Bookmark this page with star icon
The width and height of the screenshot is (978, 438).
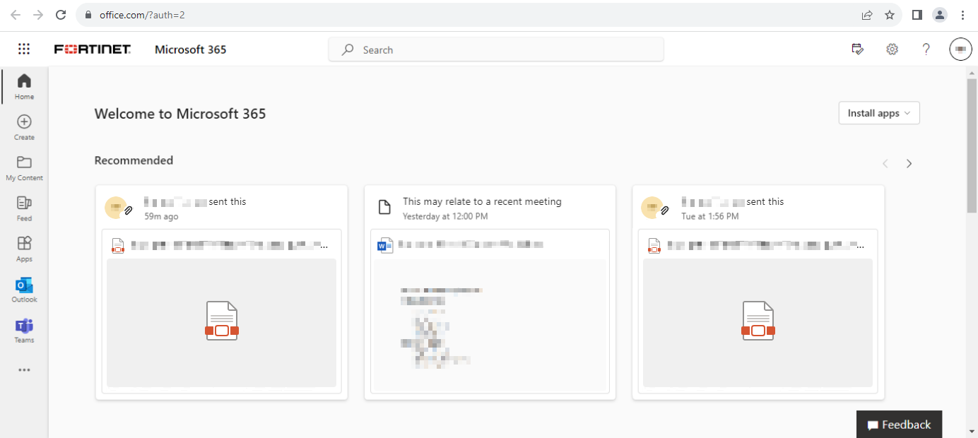[890, 15]
